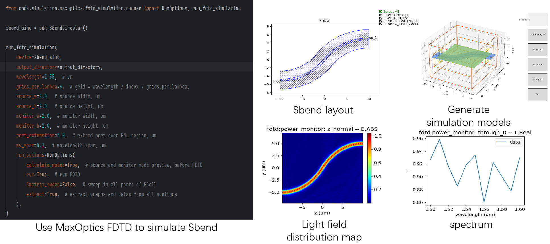Screen dimensions: 550x244
Task: Switch the view to XZ Plane
Action: pos(537,65)
